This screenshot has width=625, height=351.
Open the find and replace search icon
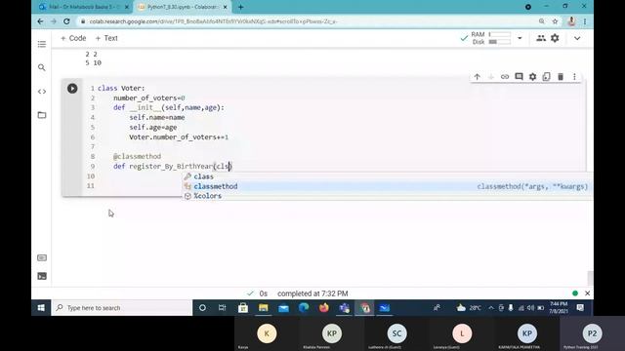tap(42, 67)
